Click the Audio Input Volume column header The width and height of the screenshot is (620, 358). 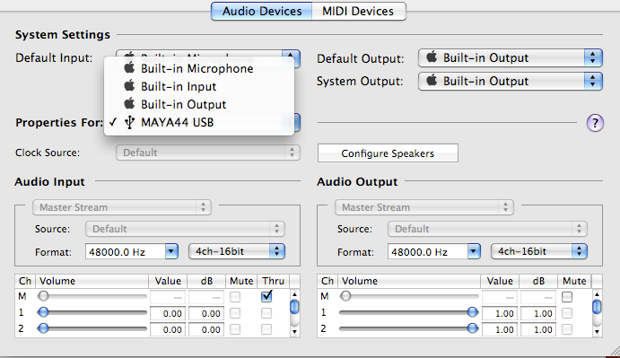click(x=92, y=281)
